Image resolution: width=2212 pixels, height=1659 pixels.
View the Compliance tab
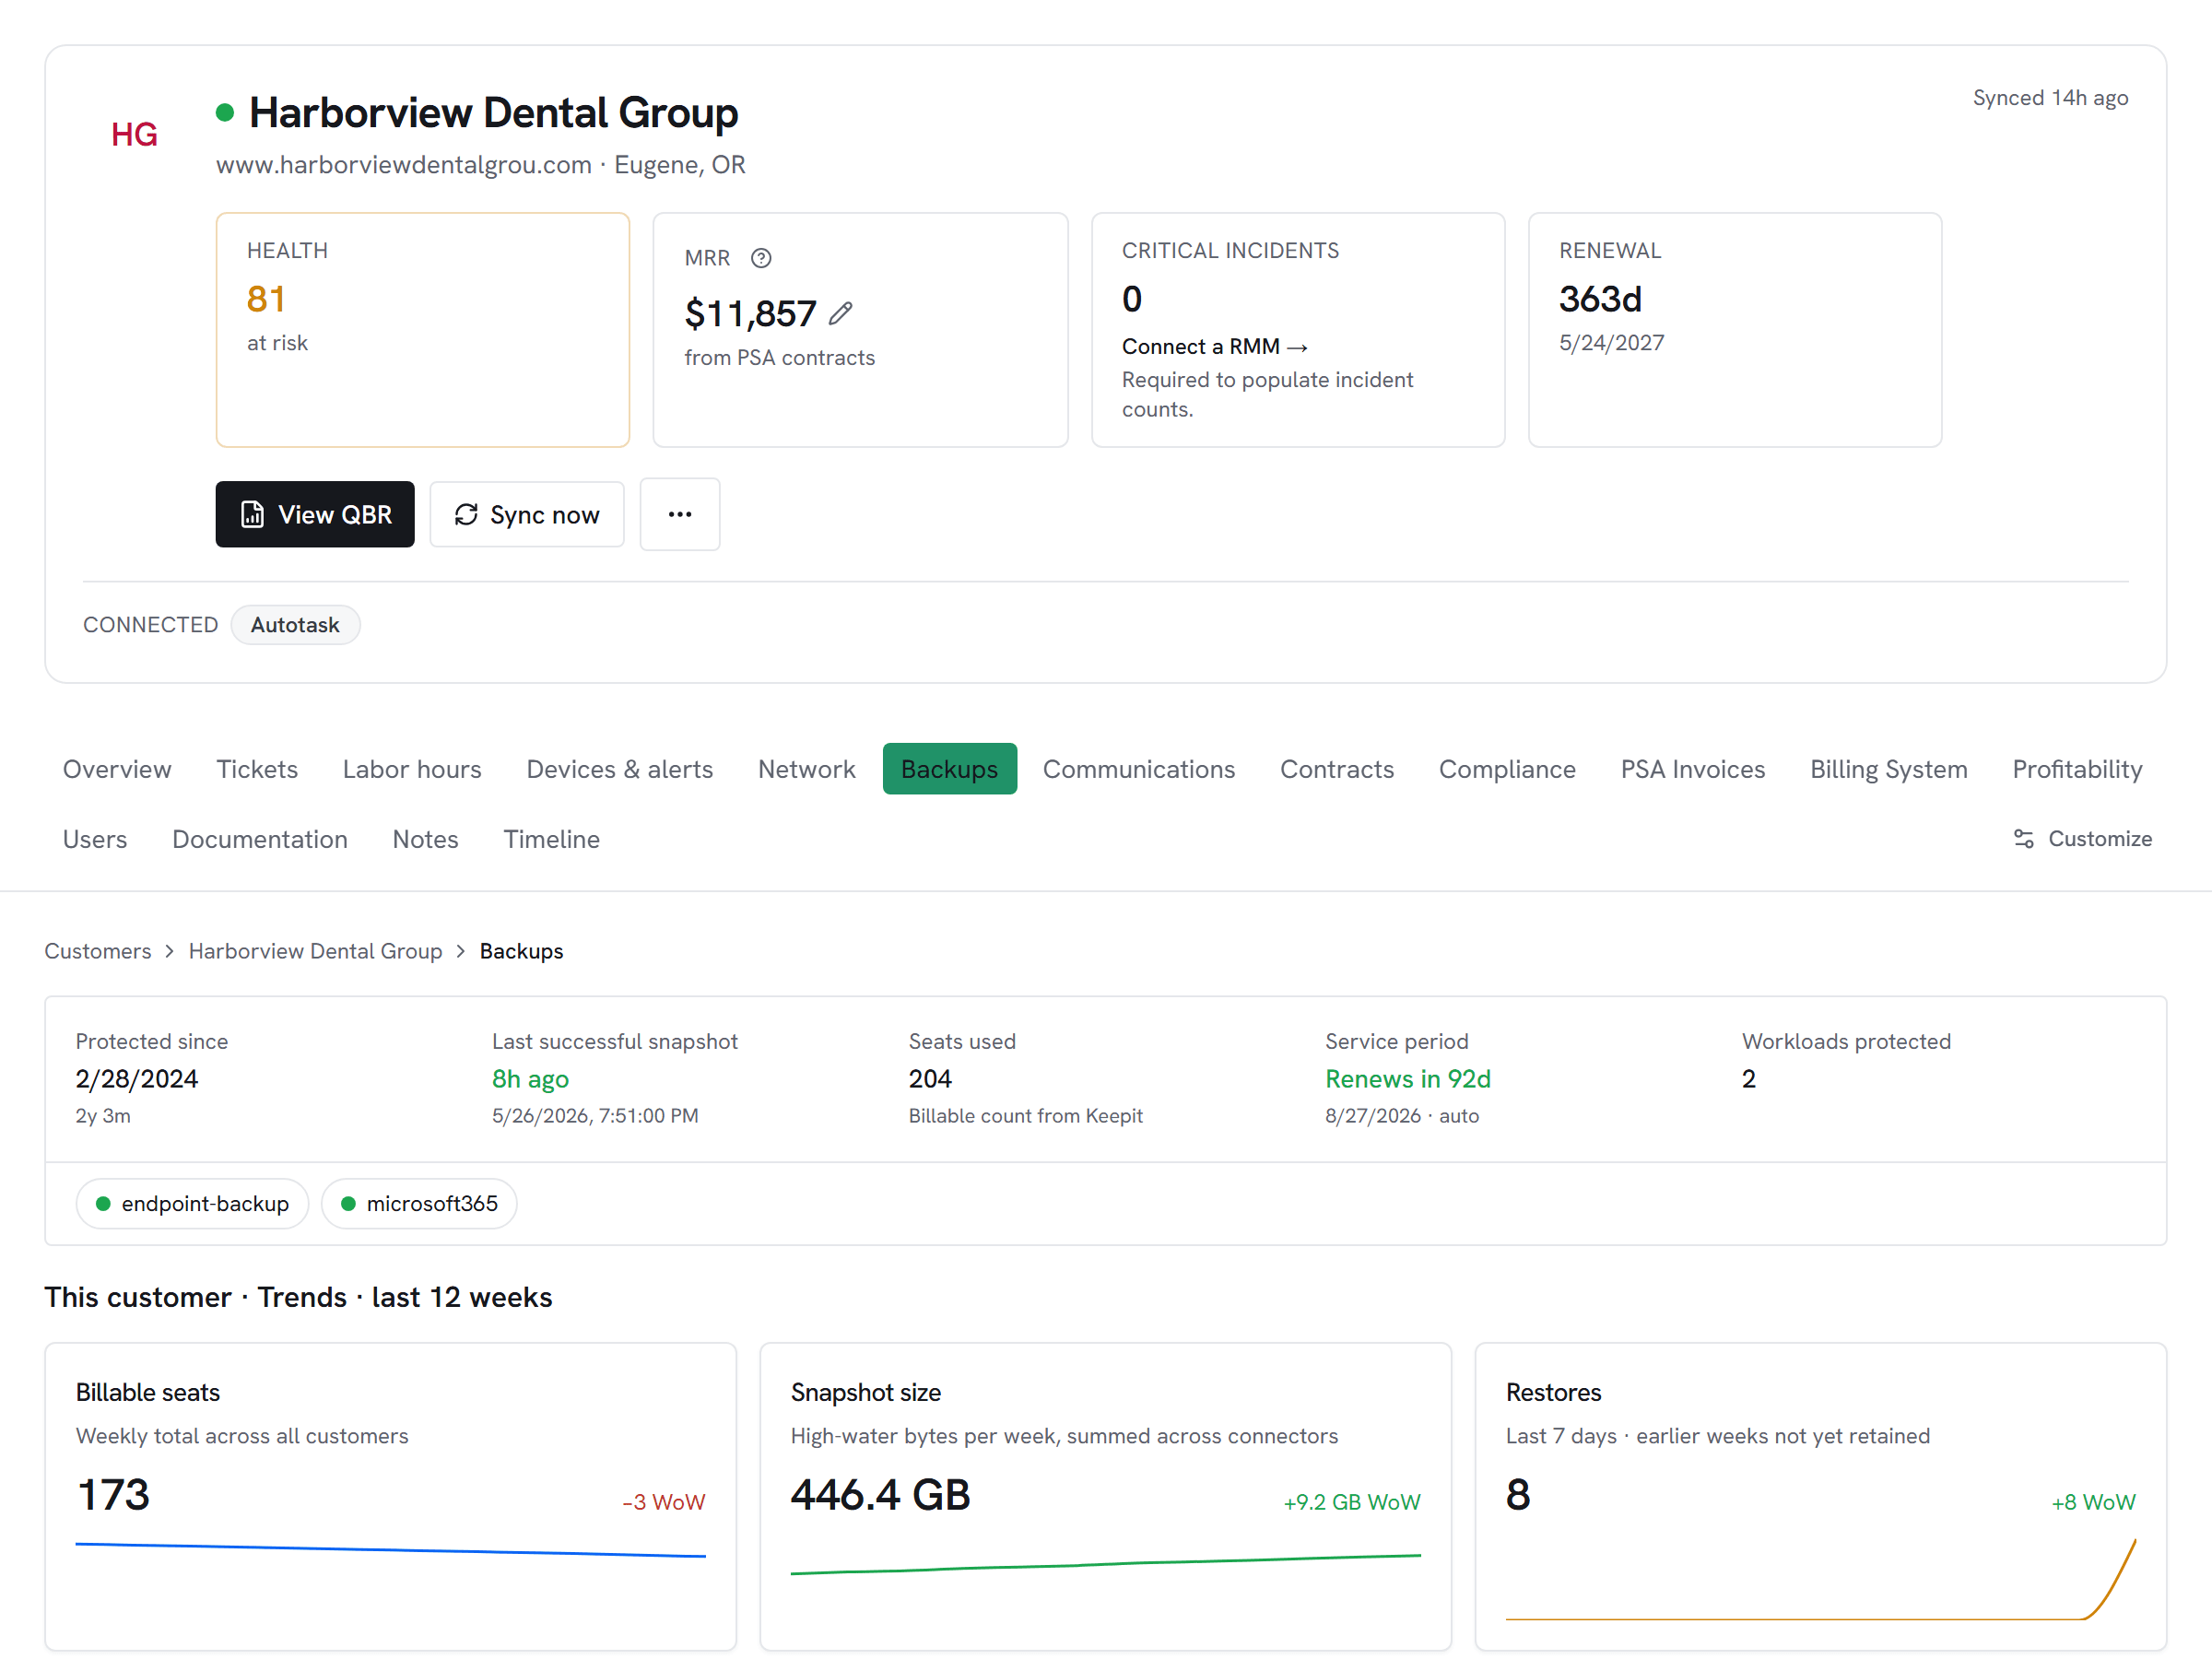[1507, 769]
